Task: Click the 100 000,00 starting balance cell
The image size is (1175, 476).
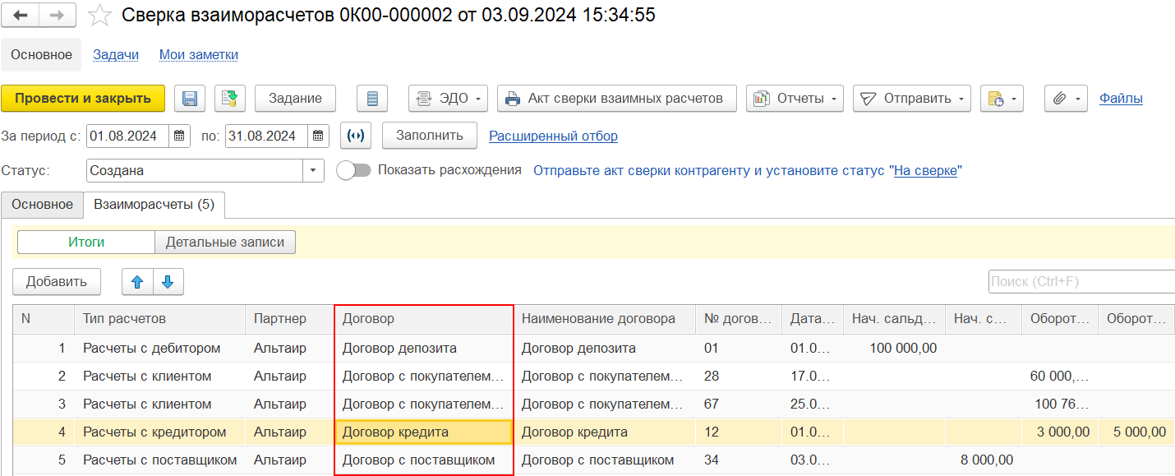Action: click(x=895, y=349)
